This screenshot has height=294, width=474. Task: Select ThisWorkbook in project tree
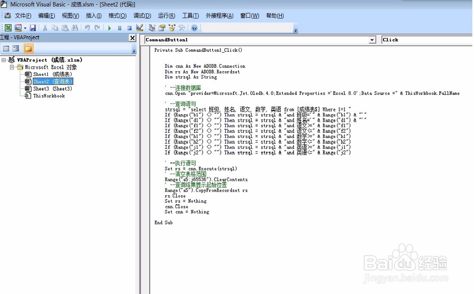click(49, 96)
